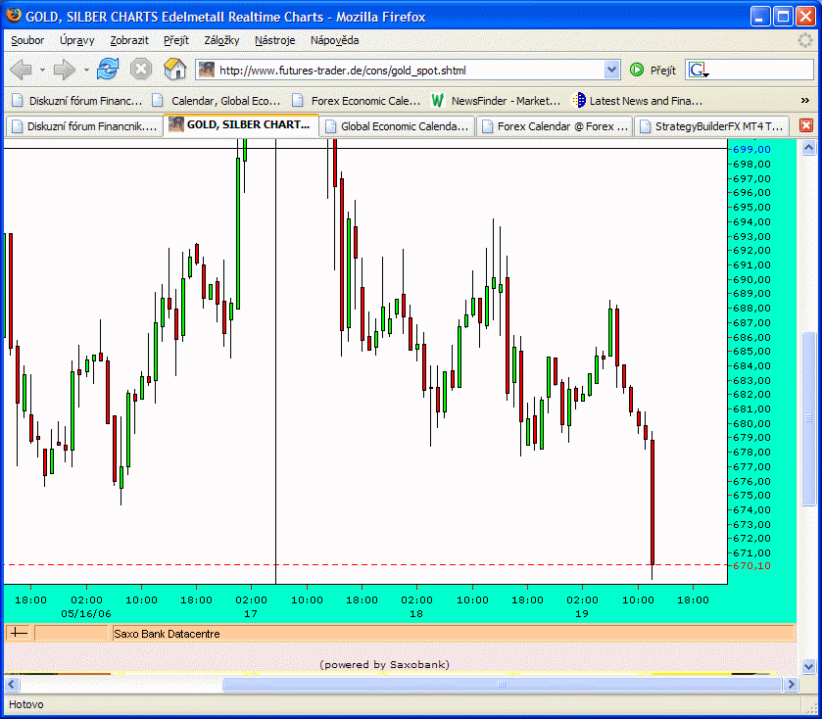Viewport: 822px width, 719px height.
Task: Click the horizontal scrollbar right arrow
Action: point(791,684)
